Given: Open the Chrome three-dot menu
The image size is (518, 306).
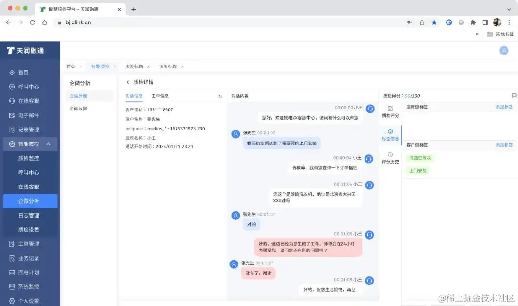Looking at the screenshot, I should click(x=509, y=22).
